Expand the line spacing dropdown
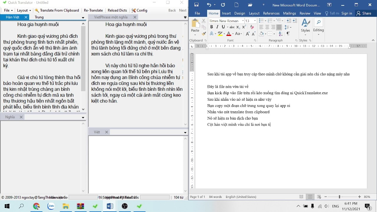Viewport: 377px width, 212px height. [x=290, y=27]
